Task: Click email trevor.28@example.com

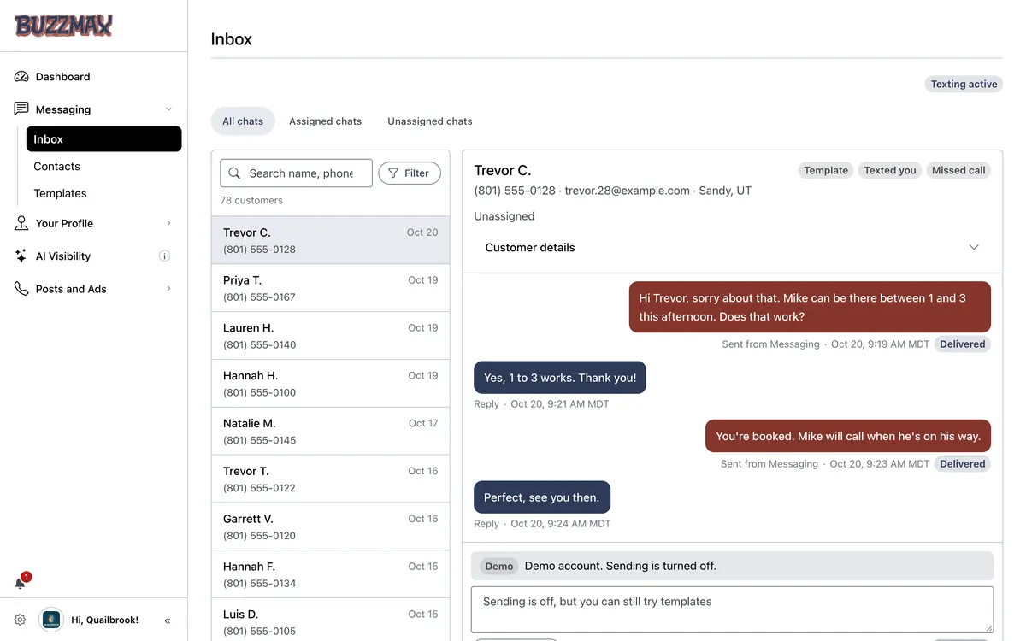Action: coord(627,191)
